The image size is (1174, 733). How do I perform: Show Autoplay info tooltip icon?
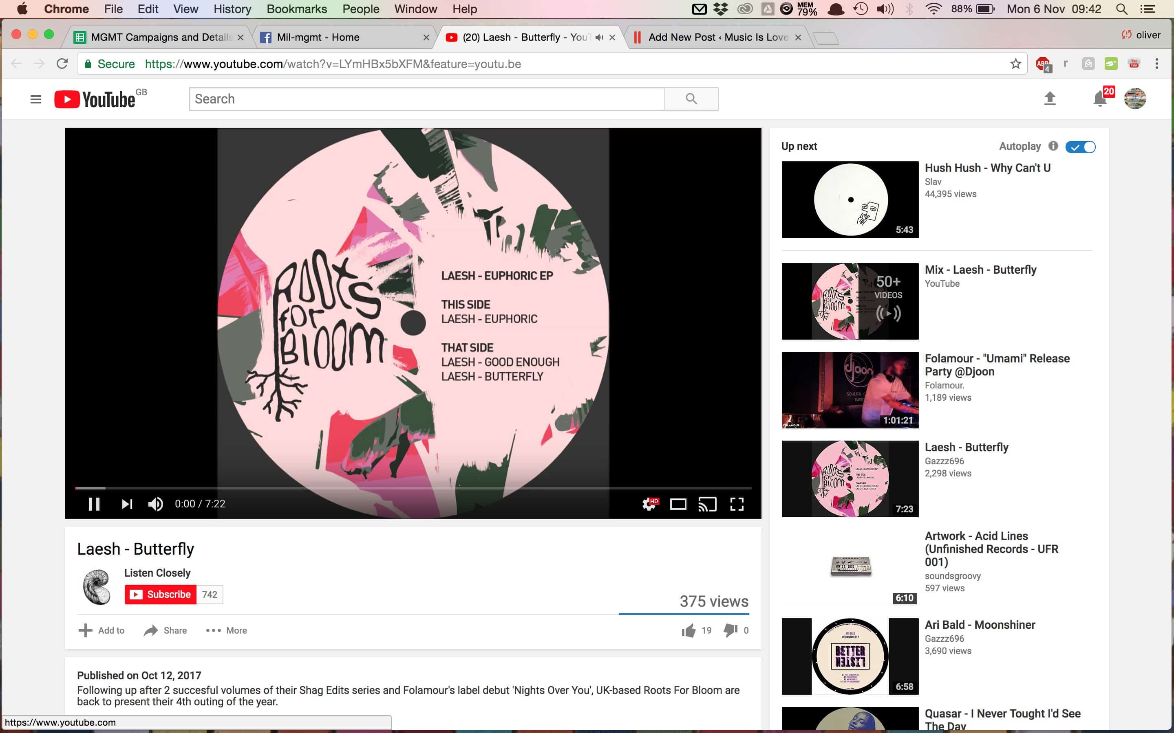pyautogui.click(x=1053, y=146)
